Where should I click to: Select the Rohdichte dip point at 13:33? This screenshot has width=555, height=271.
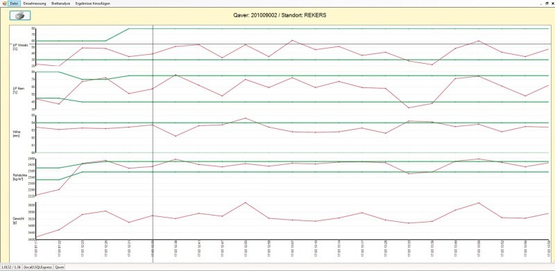point(409,174)
